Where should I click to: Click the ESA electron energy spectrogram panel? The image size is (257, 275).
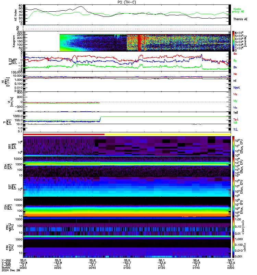[127, 207]
